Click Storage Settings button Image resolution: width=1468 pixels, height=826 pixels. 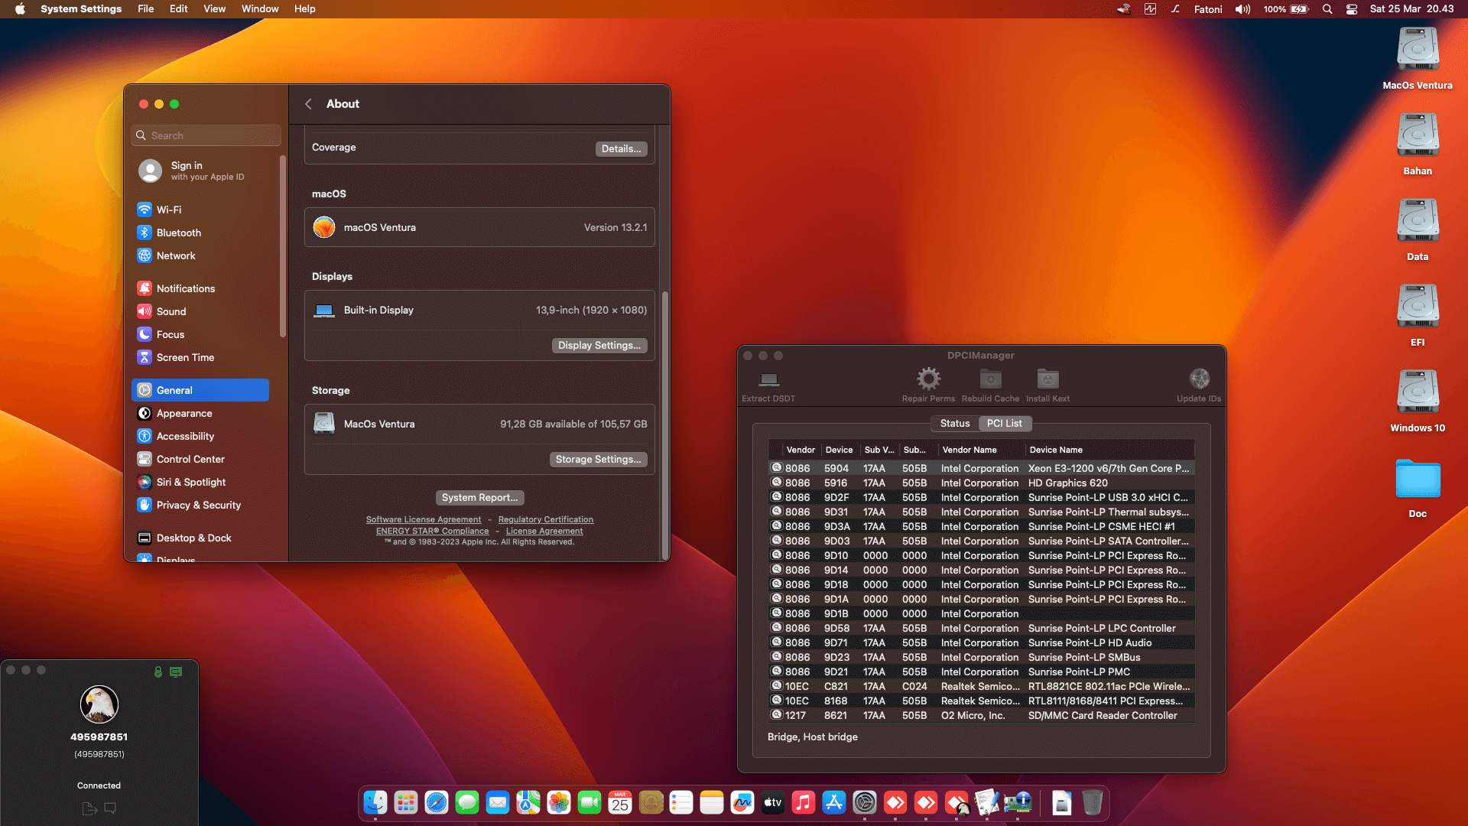pyautogui.click(x=598, y=460)
